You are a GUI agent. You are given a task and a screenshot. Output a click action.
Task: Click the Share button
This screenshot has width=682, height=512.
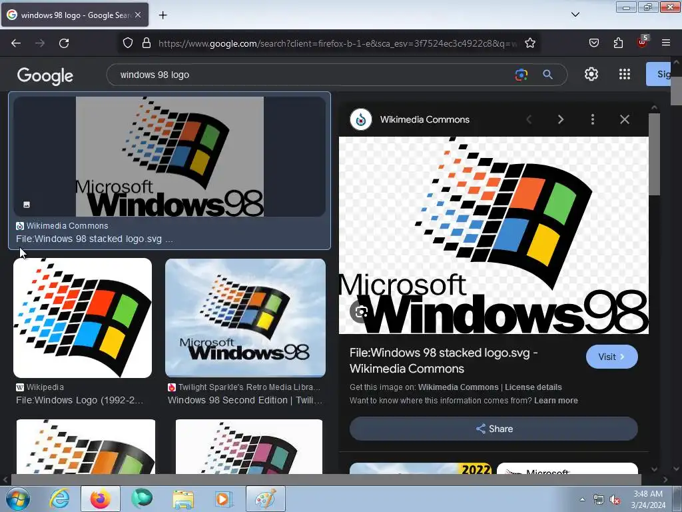click(x=494, y=429)
